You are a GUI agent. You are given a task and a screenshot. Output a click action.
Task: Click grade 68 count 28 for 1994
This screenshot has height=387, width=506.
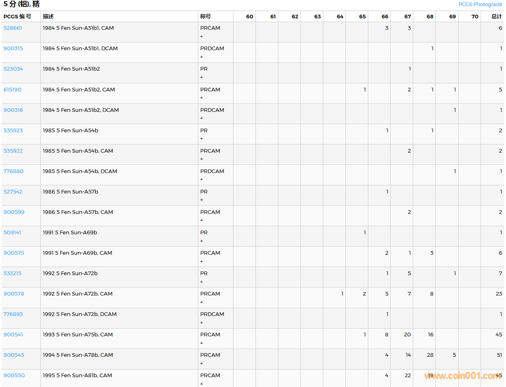click(430, 355)
